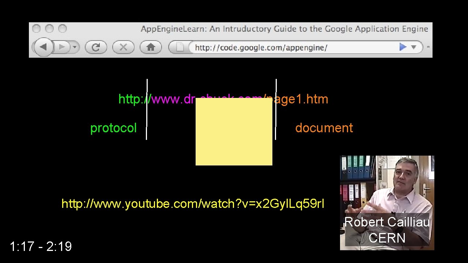Open the address bar history dropdown
The height and width of the screenshot is (263, 468).
[x=414, y=47]
